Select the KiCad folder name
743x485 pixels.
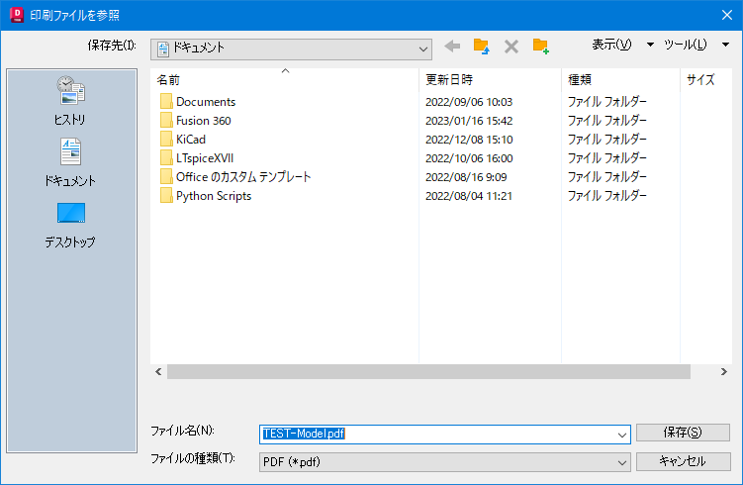191,140
